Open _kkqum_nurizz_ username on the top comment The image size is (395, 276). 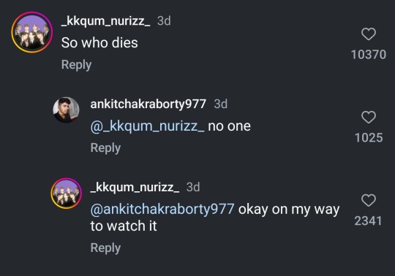[x=106, y=21]
